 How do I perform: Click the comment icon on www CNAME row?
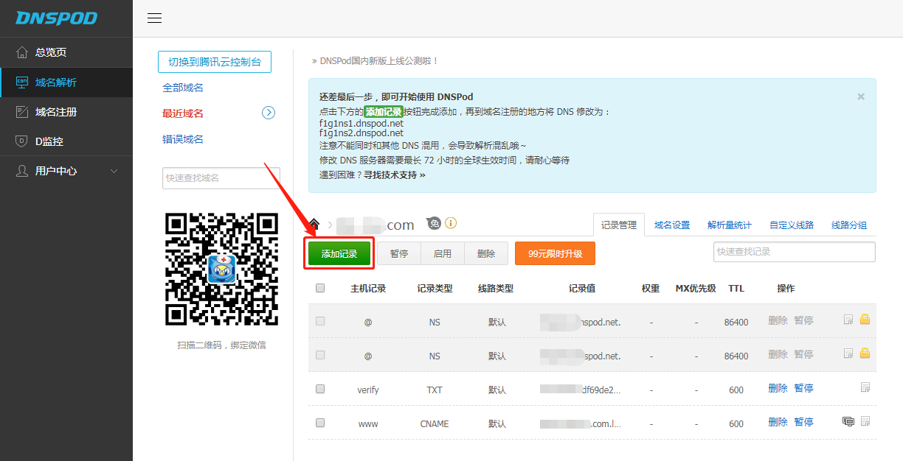click(848, 421)
